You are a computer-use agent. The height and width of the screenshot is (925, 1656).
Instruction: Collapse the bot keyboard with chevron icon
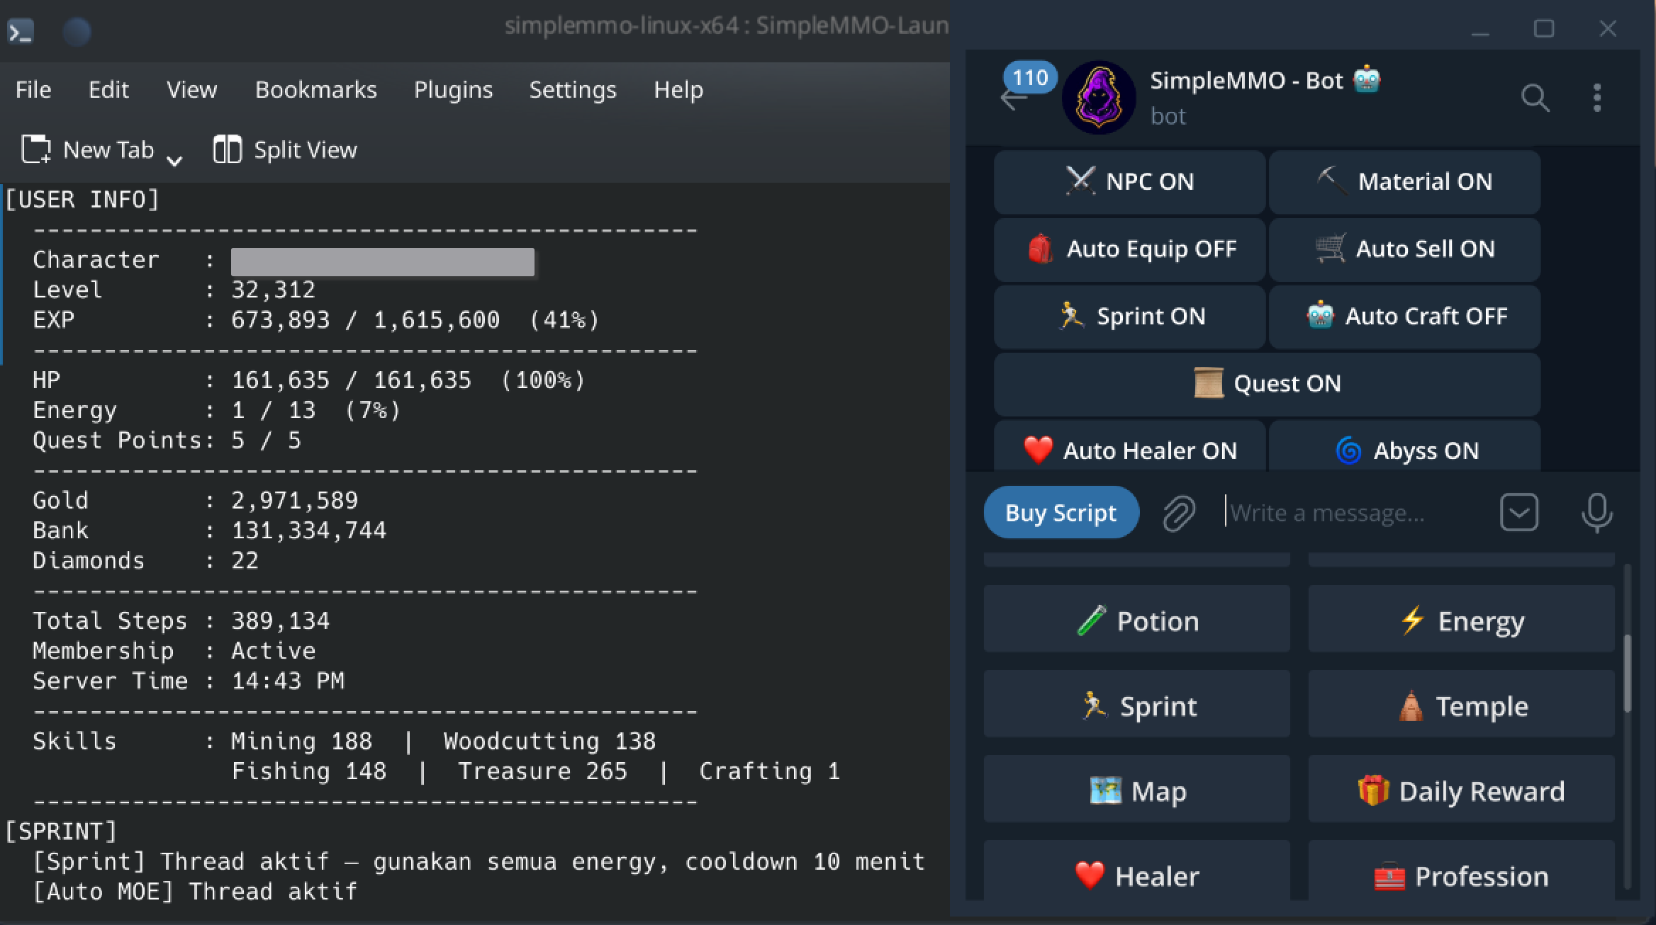point(1519,512)
